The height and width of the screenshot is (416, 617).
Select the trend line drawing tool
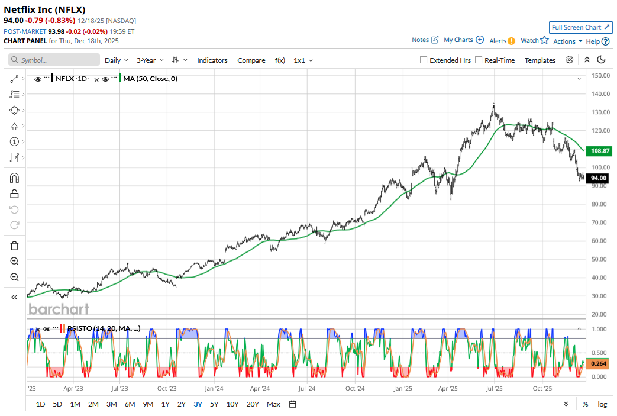tap(14, 79)
